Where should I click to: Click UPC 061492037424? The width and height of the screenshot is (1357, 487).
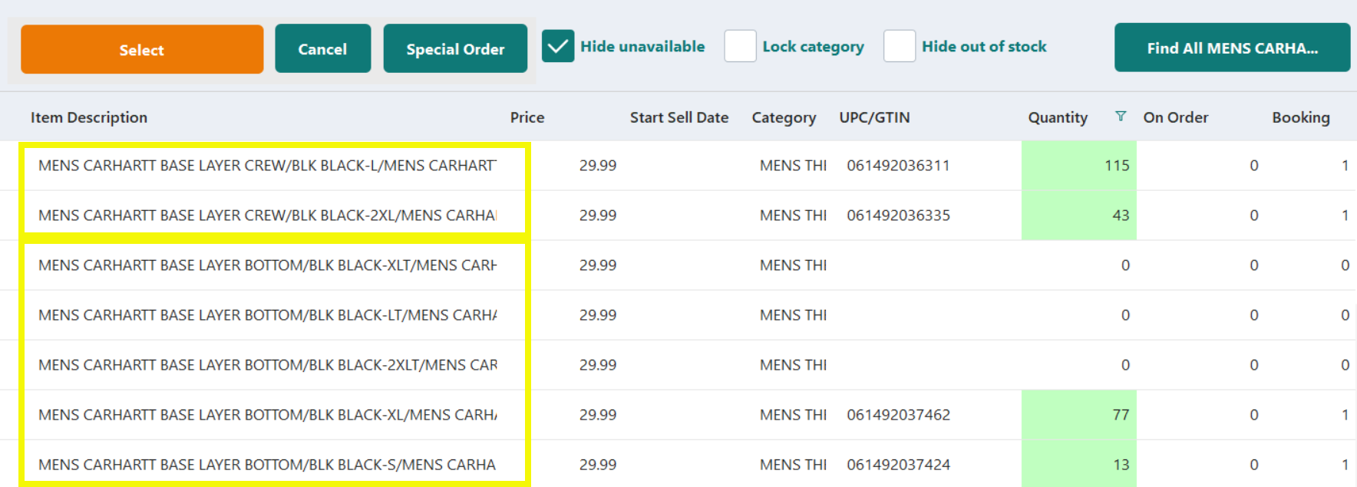point(899,465)
